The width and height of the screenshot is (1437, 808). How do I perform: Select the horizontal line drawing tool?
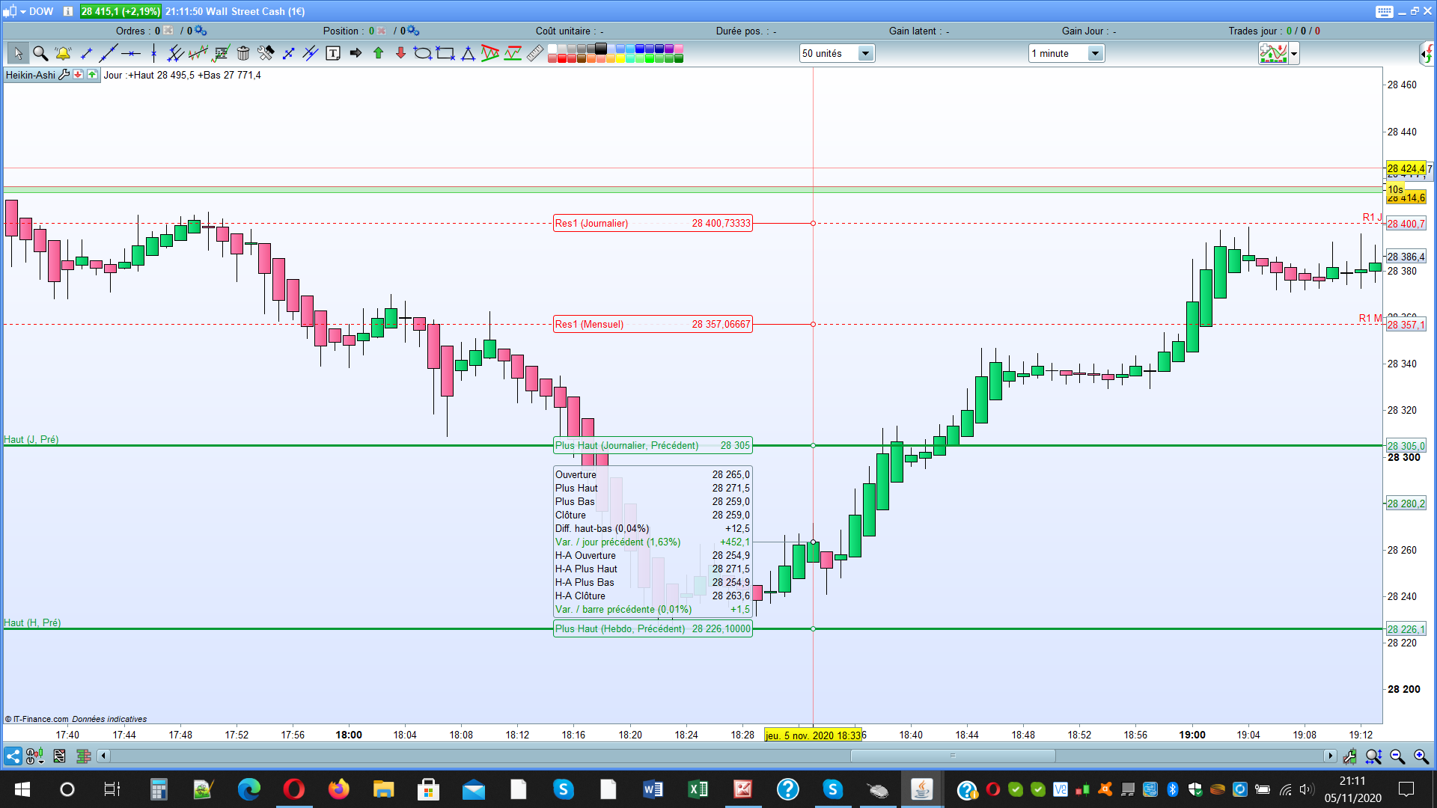tap(131, 53)
